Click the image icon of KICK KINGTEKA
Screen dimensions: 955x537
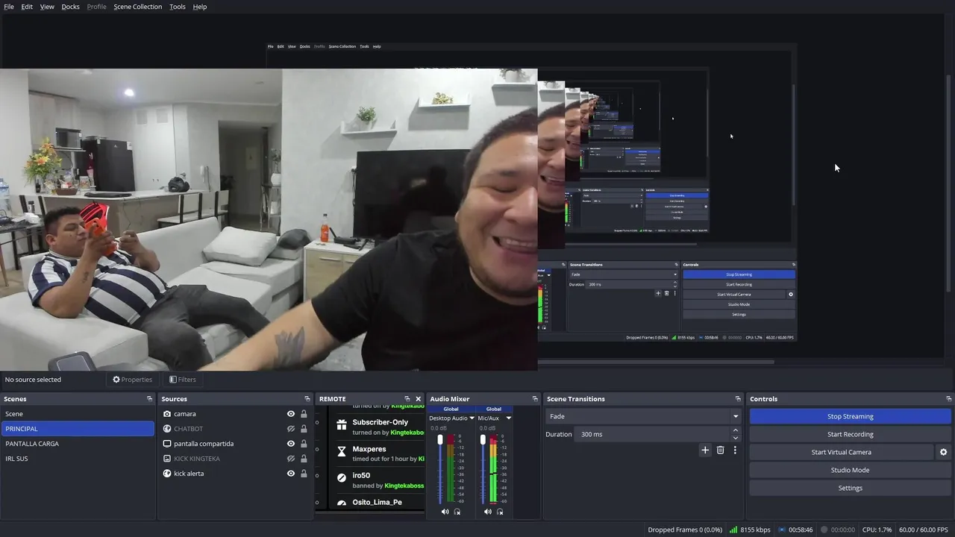pyautogui.click(x=167, y=459)
